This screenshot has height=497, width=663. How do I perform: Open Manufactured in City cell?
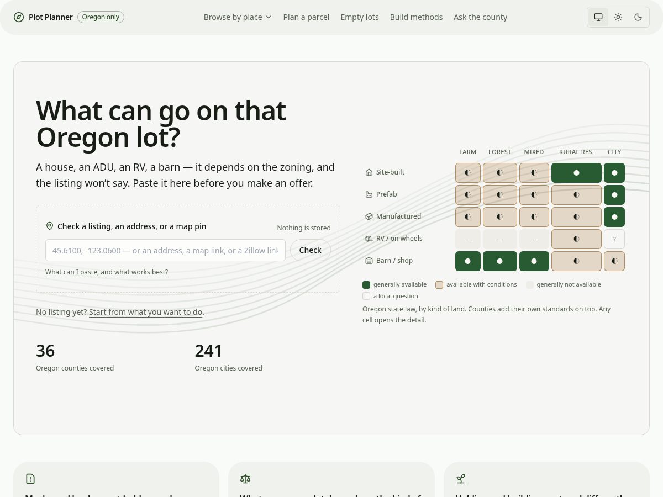coord(614,217)
